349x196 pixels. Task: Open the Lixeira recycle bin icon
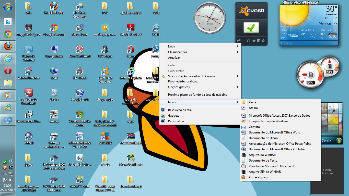(54, 95)
